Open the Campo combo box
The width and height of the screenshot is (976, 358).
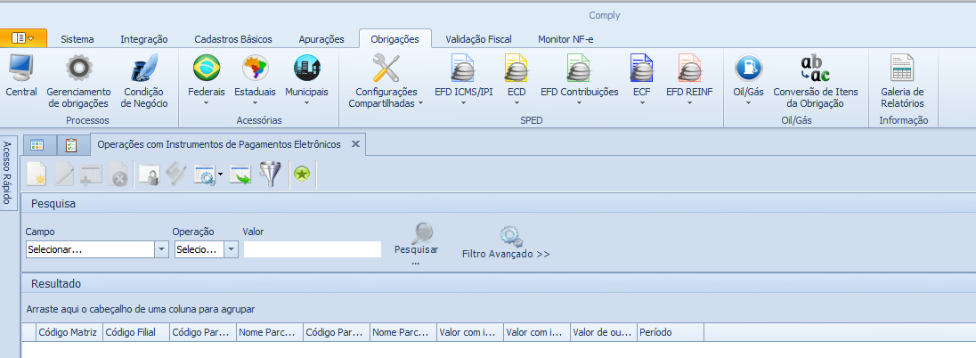(161, 249)
